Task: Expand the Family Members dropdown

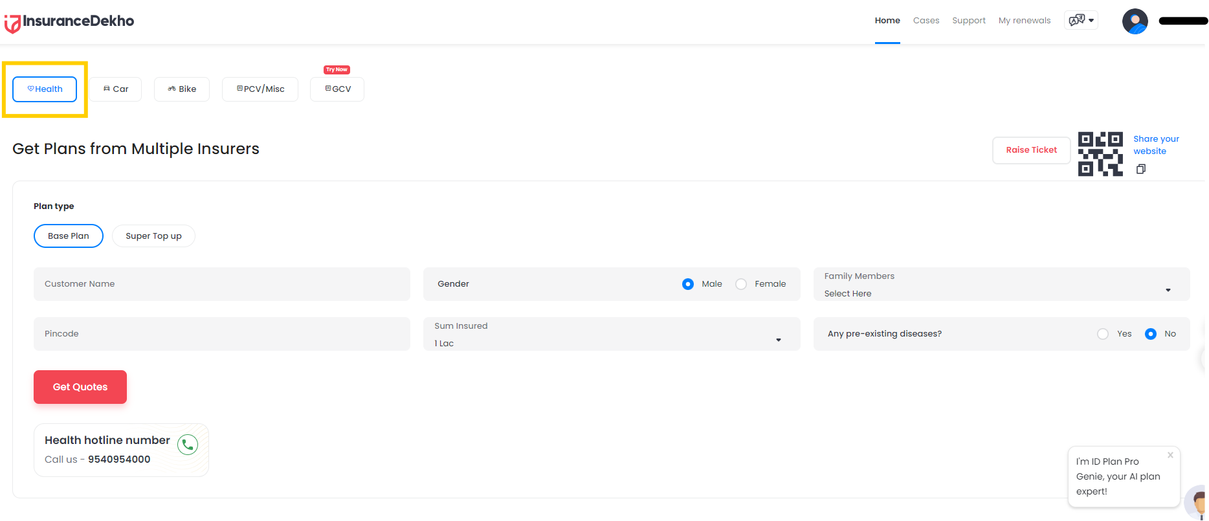Action: pos(1001,285)
